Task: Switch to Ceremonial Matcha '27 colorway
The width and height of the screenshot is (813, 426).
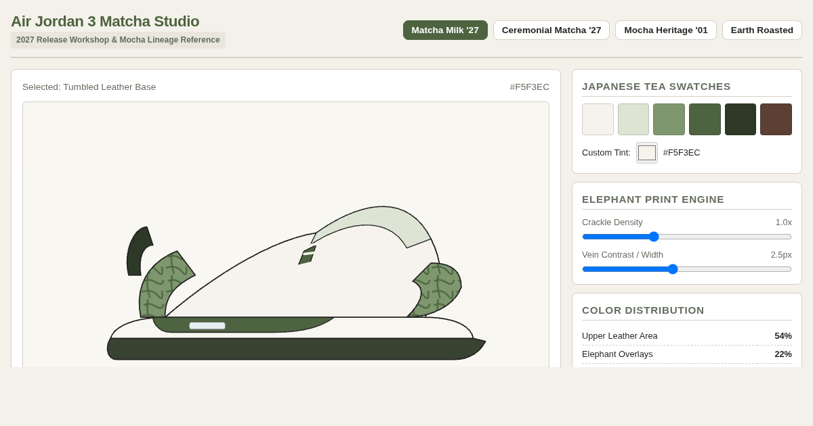Action: point(551,30)
